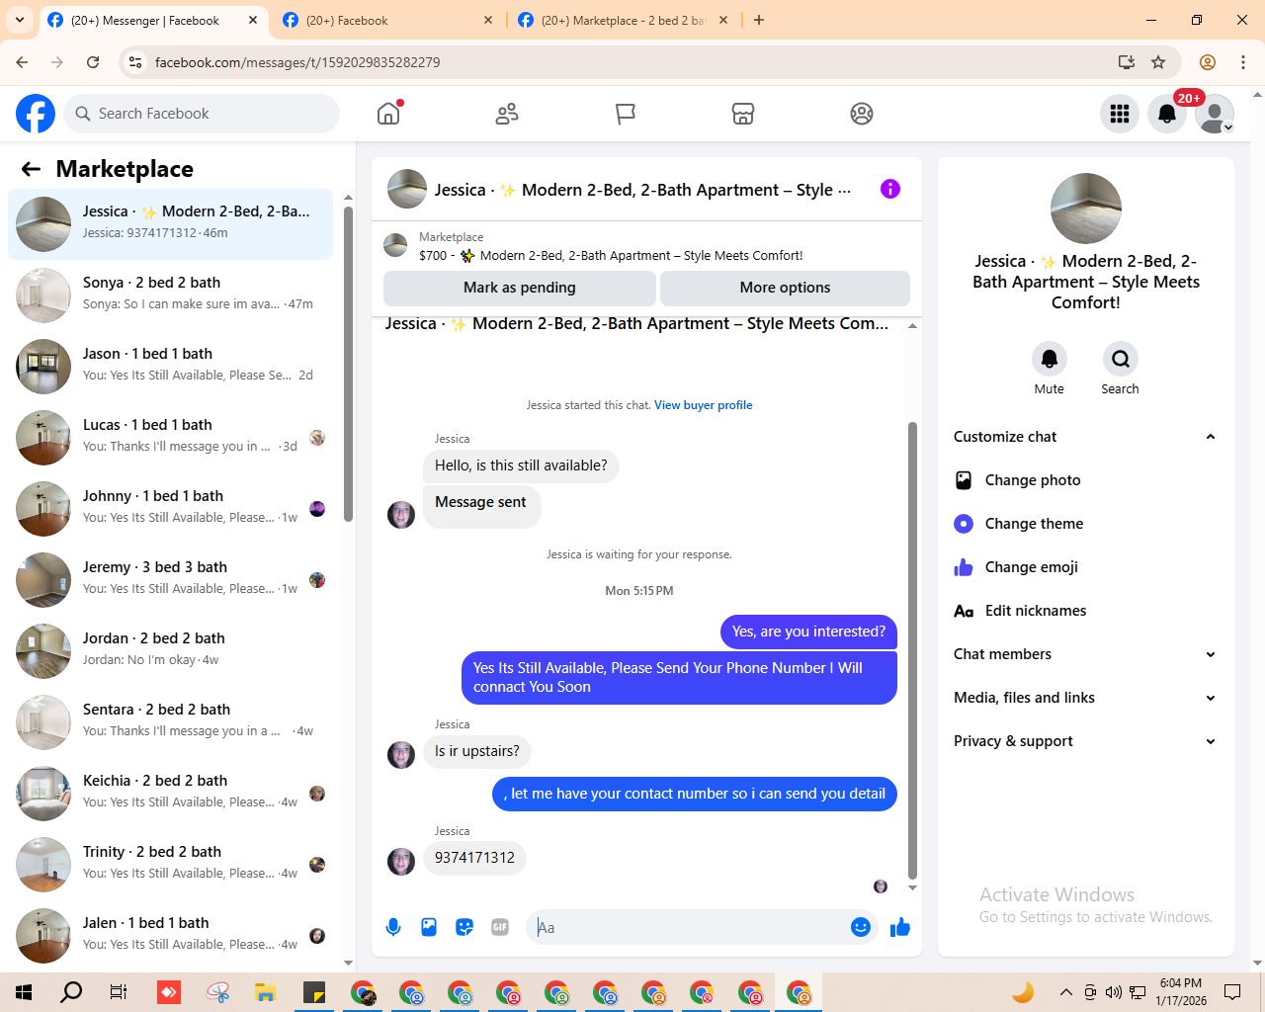Open Sentara 2 bed 2 bath conversation
The width and height of the screenshot is (1265, 1012).
(x=170, y=722)
